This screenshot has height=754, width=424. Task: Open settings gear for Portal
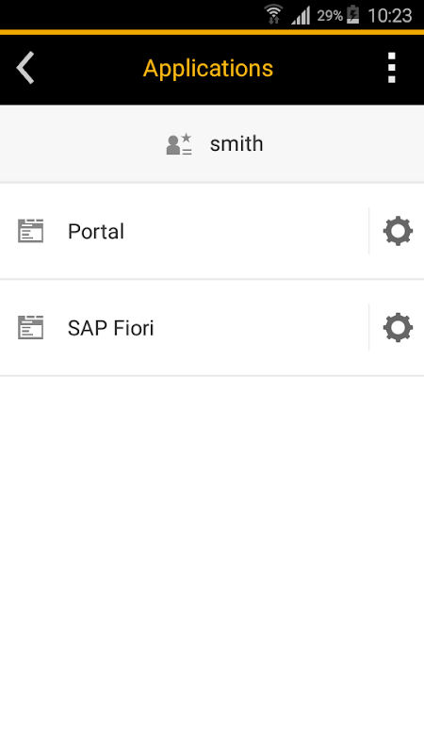coord(398,231)
